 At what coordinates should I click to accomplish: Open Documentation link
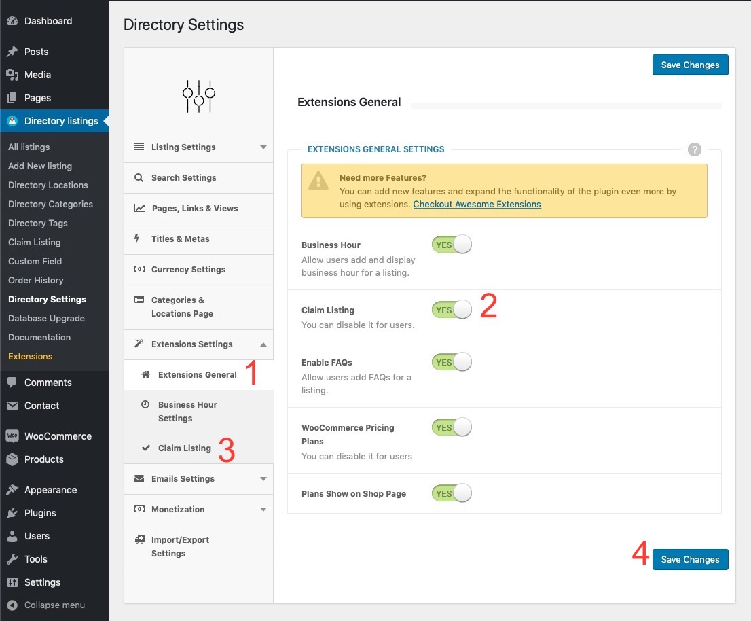pyautogui.click(x=39, y=337)
